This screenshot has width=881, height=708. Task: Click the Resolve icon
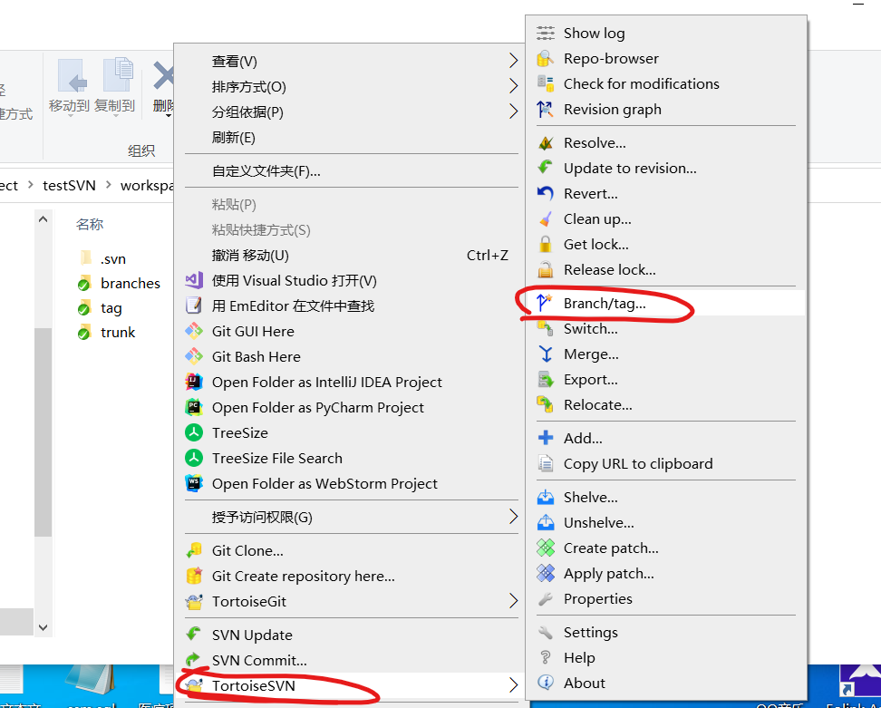[545, 142]
